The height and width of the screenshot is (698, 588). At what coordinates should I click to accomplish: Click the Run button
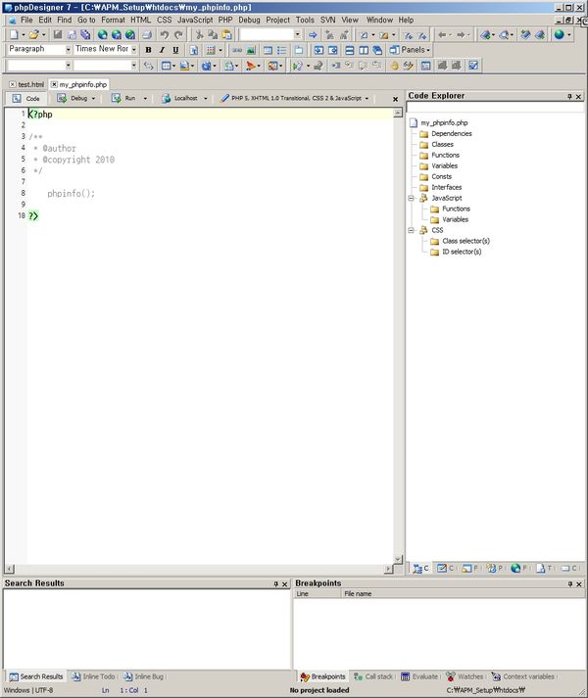click(x=123, y=98)
